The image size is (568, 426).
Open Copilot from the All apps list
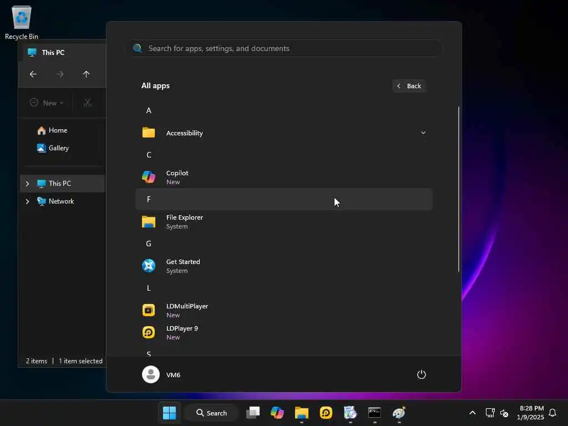283,177
